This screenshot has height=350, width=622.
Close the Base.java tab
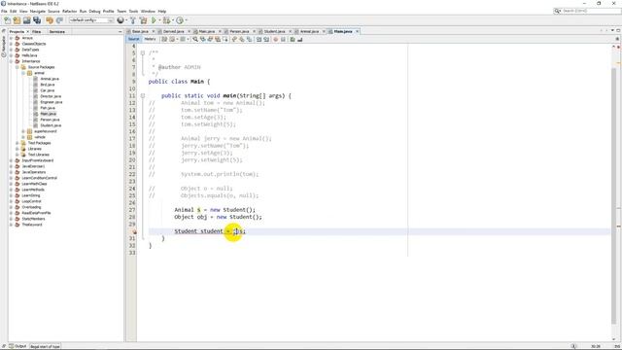(154, 31)
